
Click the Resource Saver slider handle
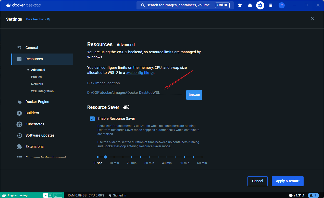(x=105, y=157)
